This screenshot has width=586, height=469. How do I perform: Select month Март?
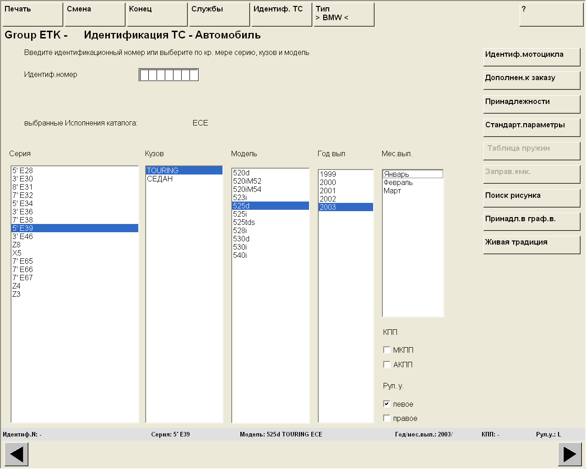[413, 191]
